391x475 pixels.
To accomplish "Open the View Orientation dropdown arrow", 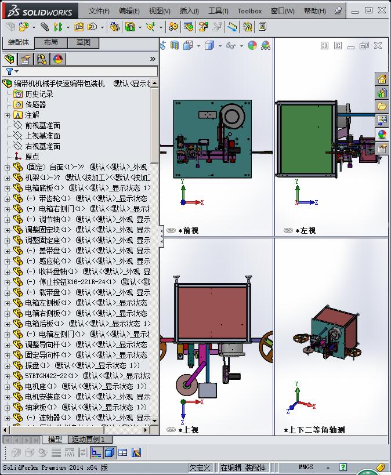I will click(198, 46).
